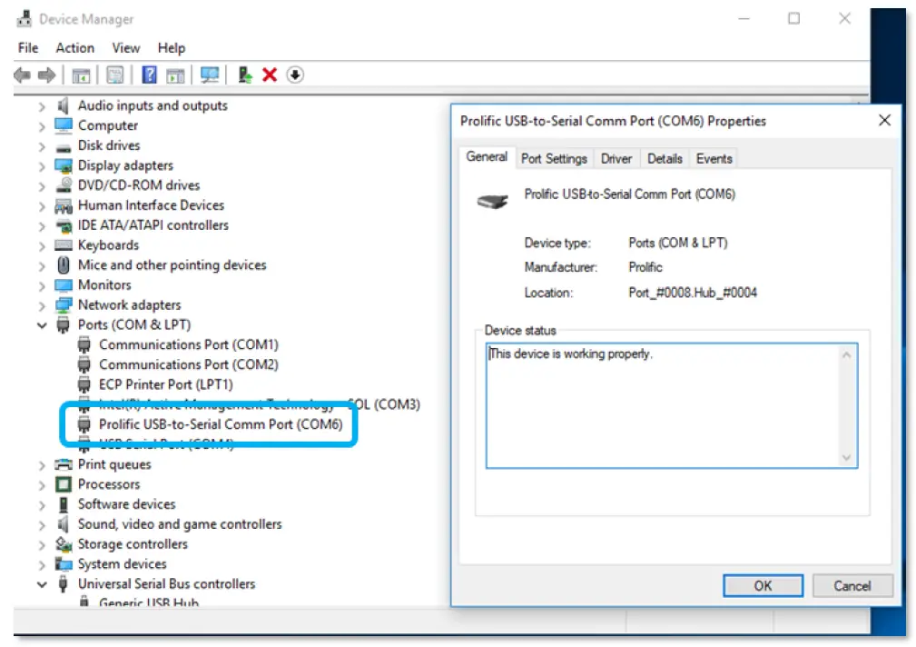Click Device status scrollbar down arrow
The image size is (916, 647).
846,457
